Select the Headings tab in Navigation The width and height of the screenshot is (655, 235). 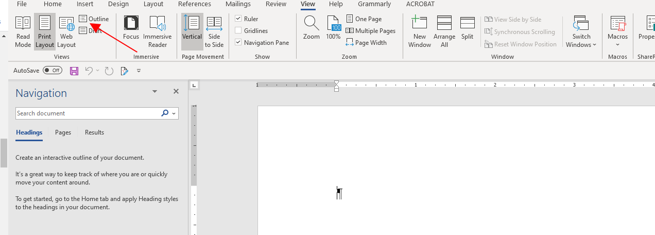29,132
